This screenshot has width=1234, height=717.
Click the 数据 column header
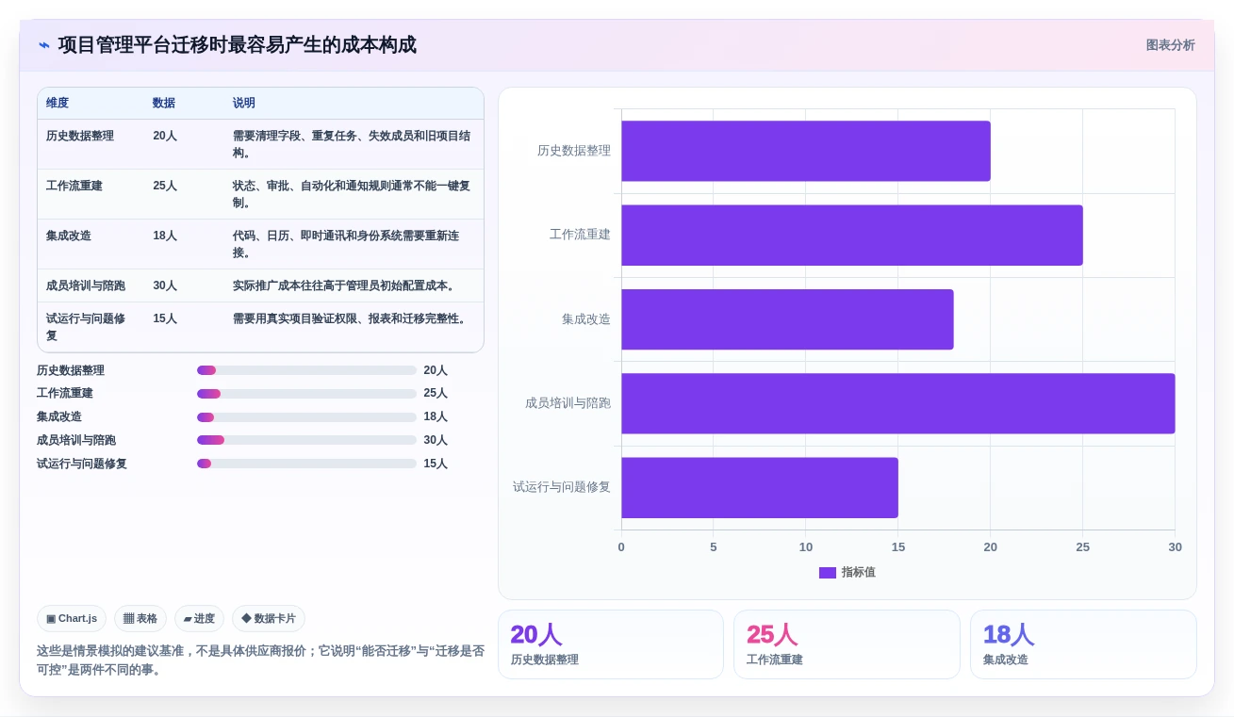coord(164,103)
